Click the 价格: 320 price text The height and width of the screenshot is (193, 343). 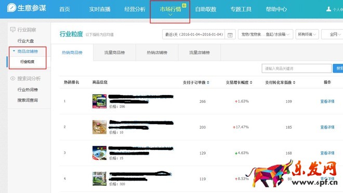pyautogui.click(x=117, y=184)
